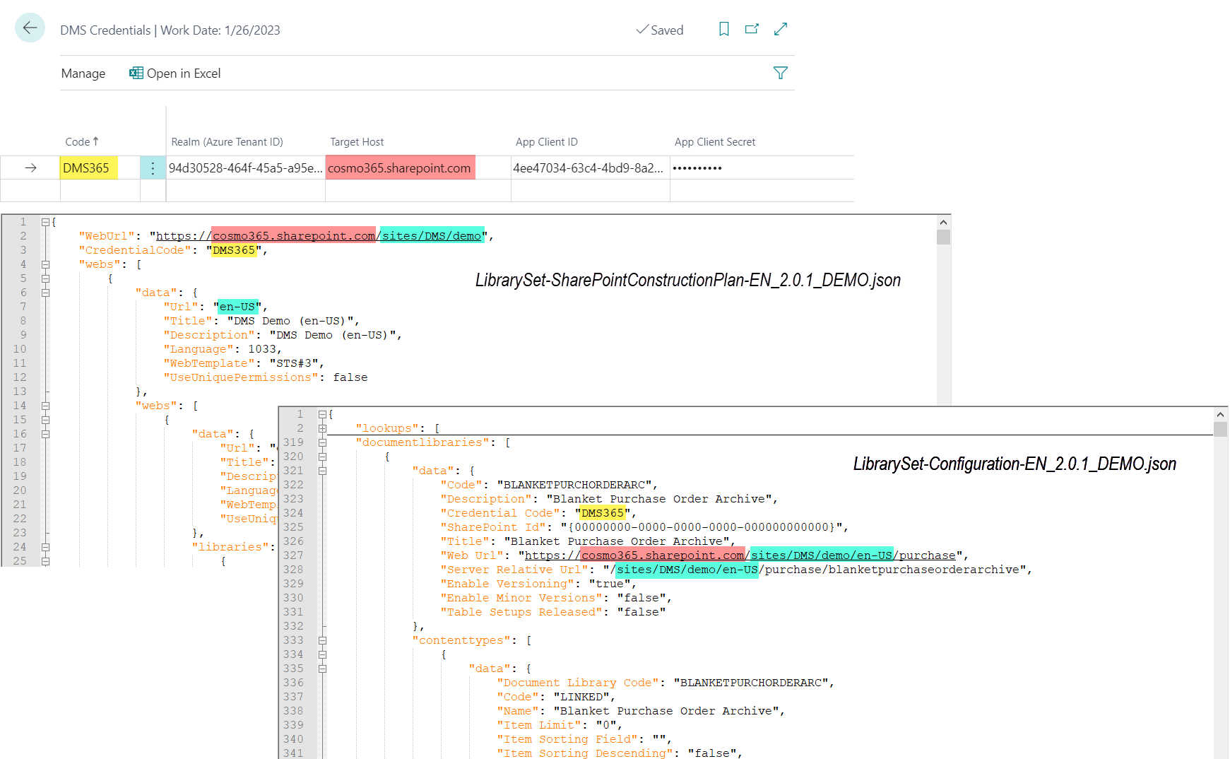Click Open in Excel action

click(x=184, y=73)
